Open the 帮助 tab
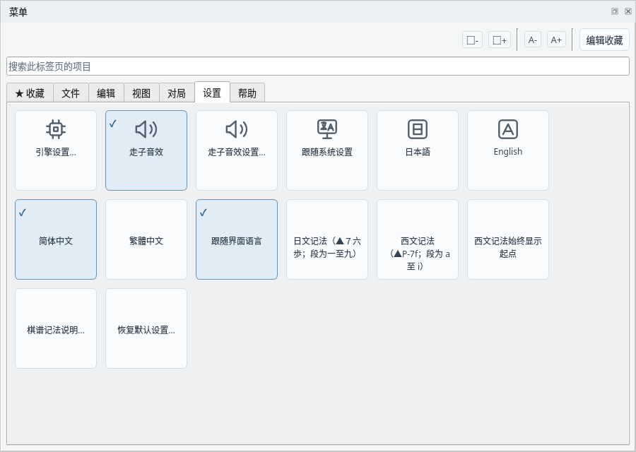Image resolution: width=636 pixels, height=452 pixels. pos(247,93)
